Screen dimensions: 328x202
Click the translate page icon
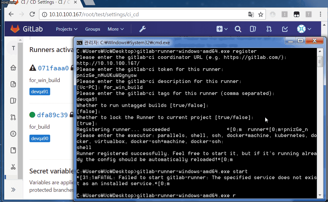click(x=251, y=14)
